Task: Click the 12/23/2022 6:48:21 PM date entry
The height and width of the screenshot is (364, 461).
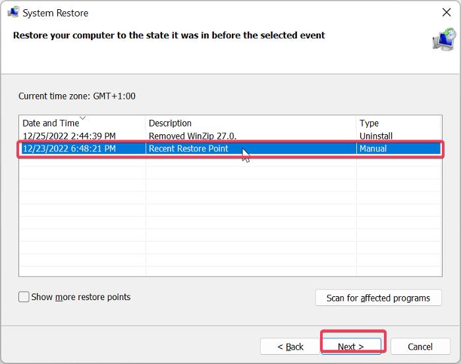Action: [x=68, y=149]
